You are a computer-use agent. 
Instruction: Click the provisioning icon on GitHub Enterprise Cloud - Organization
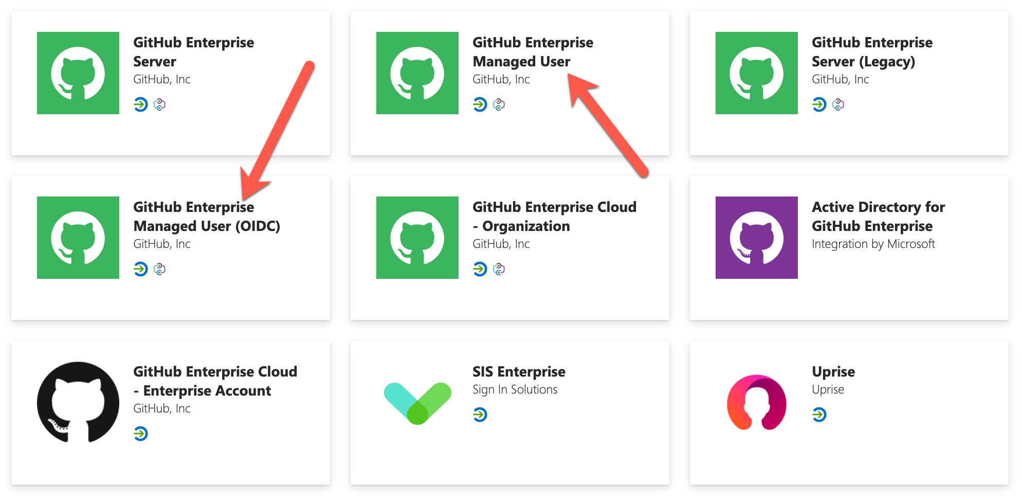click(499, 269)
